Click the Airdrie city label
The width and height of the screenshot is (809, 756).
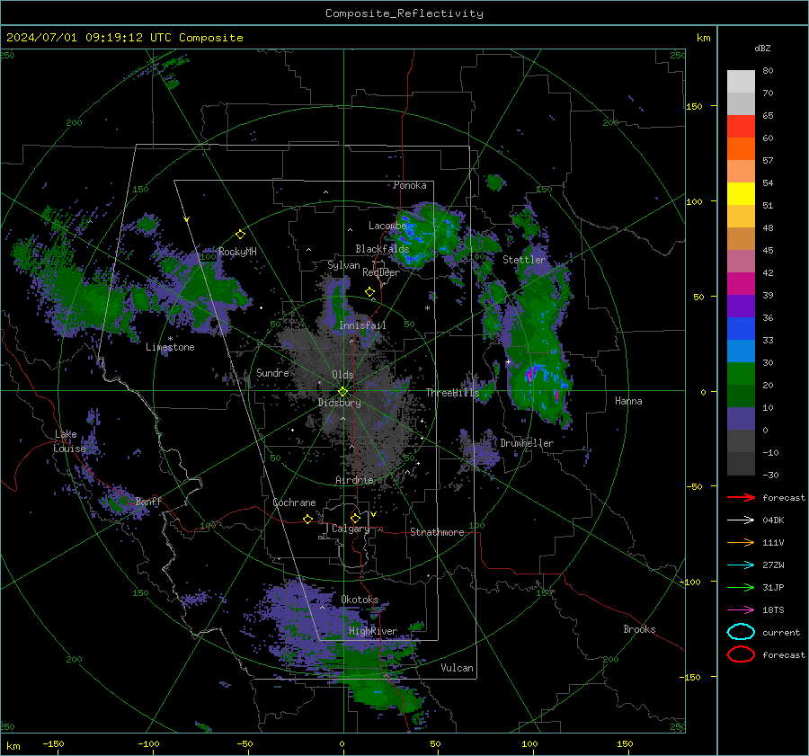pos(354,480)
